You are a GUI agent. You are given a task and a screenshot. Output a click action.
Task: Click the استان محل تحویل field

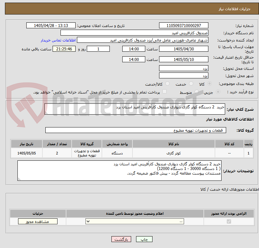(183, 68)
